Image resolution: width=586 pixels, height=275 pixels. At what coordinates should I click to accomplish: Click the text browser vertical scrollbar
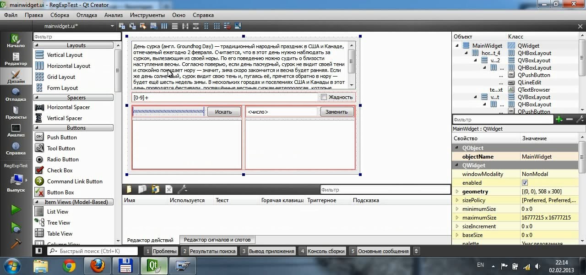coord(352,65)
